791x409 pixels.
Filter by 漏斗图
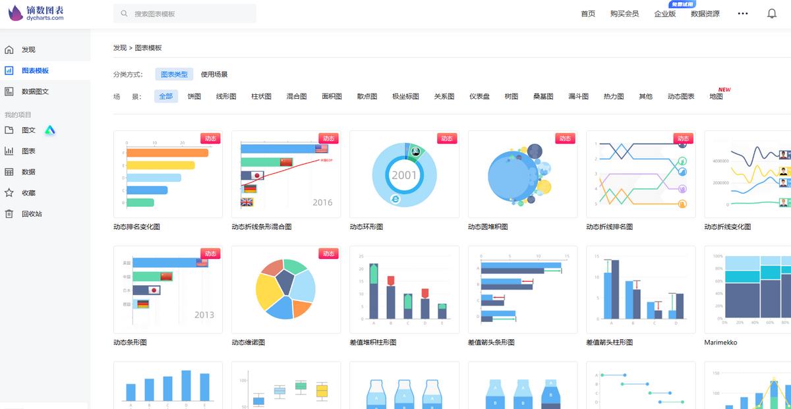(579, 96)
